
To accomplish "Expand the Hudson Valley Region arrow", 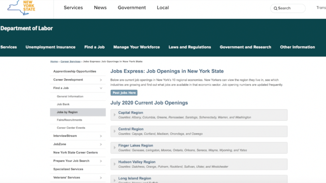I will [x=115, y=164].
